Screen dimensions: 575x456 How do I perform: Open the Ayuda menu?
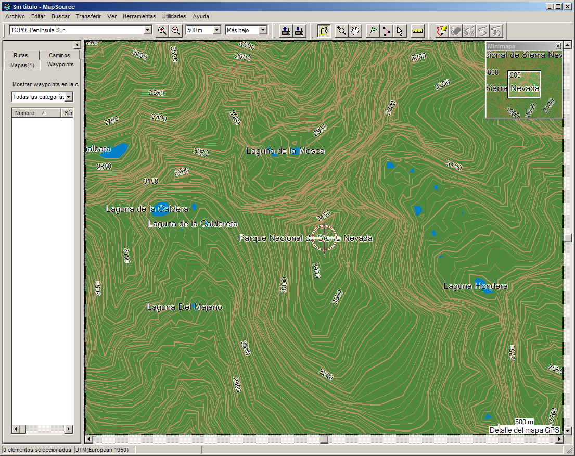[200, 16]
